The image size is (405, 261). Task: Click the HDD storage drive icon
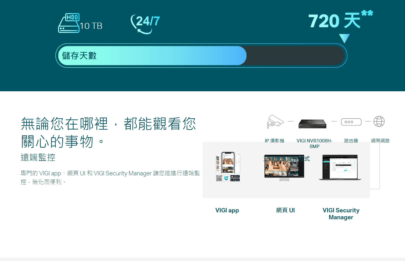pyautogui.click(x=69, y=23)
